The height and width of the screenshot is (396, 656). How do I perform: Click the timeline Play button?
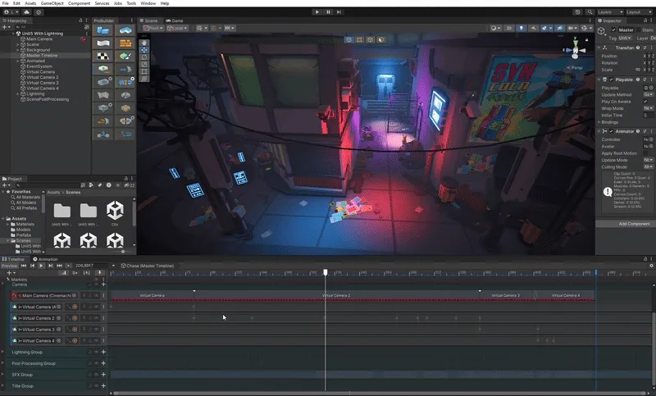42,266
